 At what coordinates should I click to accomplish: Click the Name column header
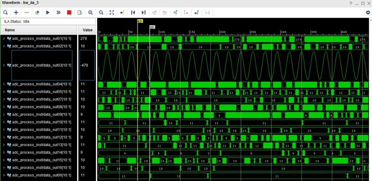[x=10, y=30]
